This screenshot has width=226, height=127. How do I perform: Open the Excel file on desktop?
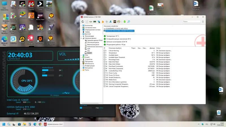click(x=151, y=10)
